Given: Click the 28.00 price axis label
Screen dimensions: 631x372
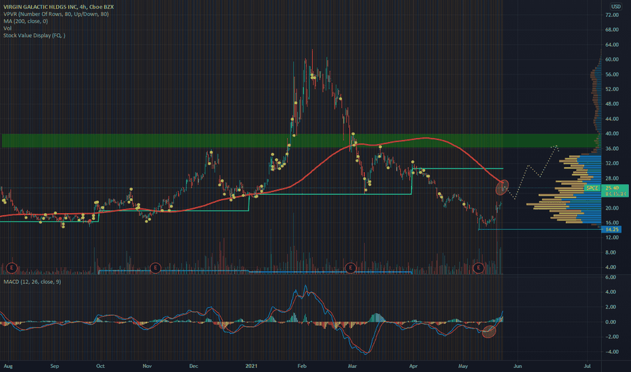Looking at the screenshot, I should (611, 178).
